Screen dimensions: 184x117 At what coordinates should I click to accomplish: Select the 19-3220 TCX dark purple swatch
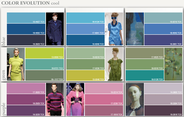pyautogui.click(x=26, y=111)
